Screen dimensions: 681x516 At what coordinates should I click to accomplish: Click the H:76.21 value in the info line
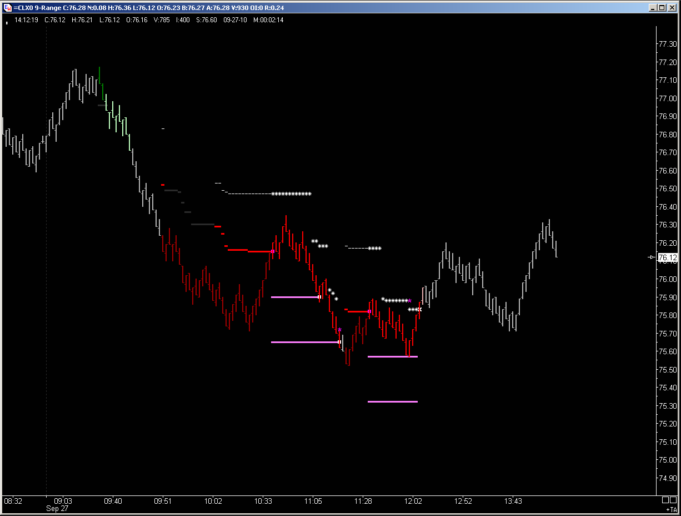point(83,20)
